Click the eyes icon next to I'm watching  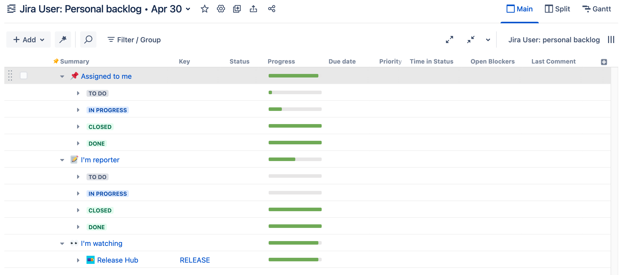pyautogui.click(x=74, y=243)
